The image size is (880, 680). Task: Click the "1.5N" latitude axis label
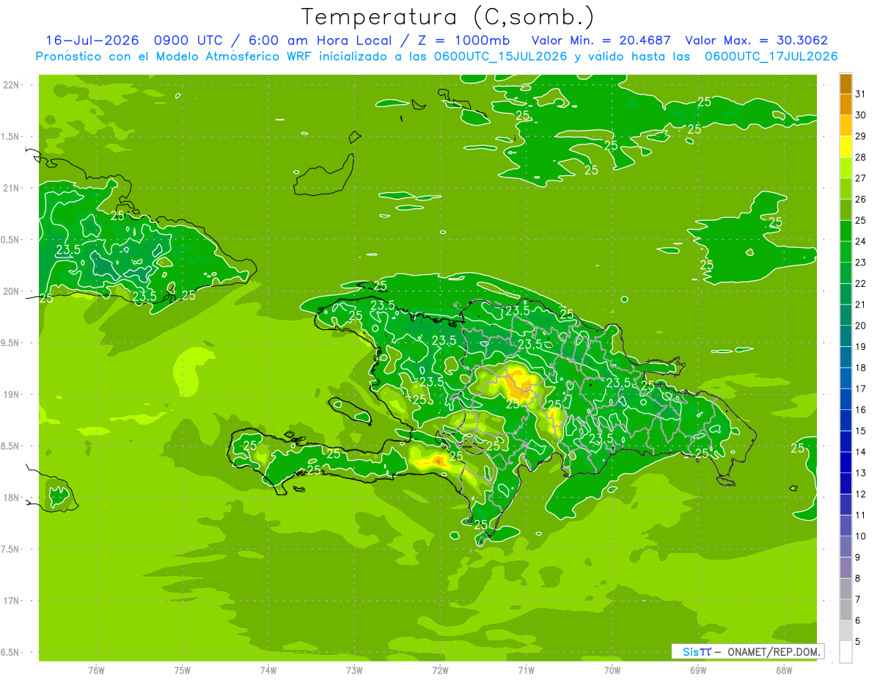tap(11, 136)
